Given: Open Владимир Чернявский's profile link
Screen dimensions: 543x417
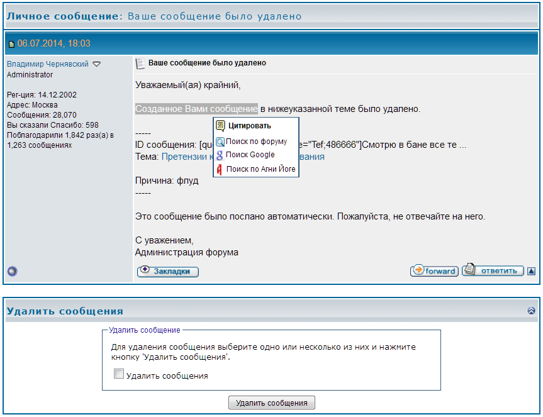Looking at the screenshot, I should (48, 64).
